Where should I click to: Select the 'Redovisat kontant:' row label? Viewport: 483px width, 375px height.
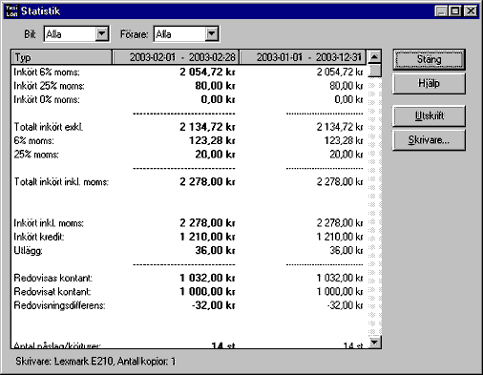tap(52, 291)
